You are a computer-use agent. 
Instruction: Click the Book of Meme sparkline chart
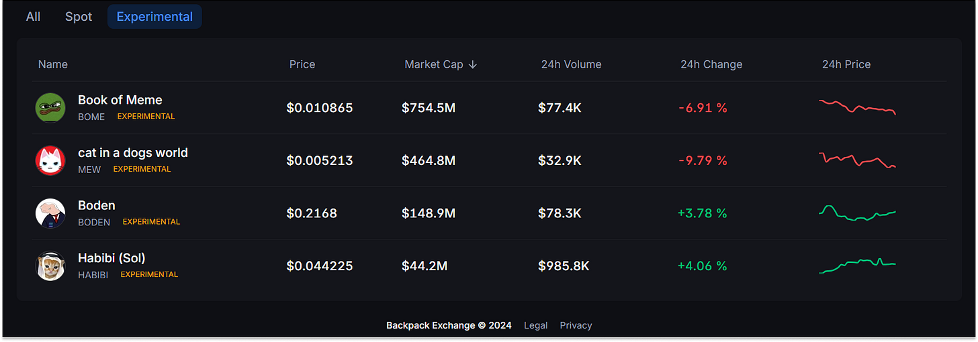858,107
